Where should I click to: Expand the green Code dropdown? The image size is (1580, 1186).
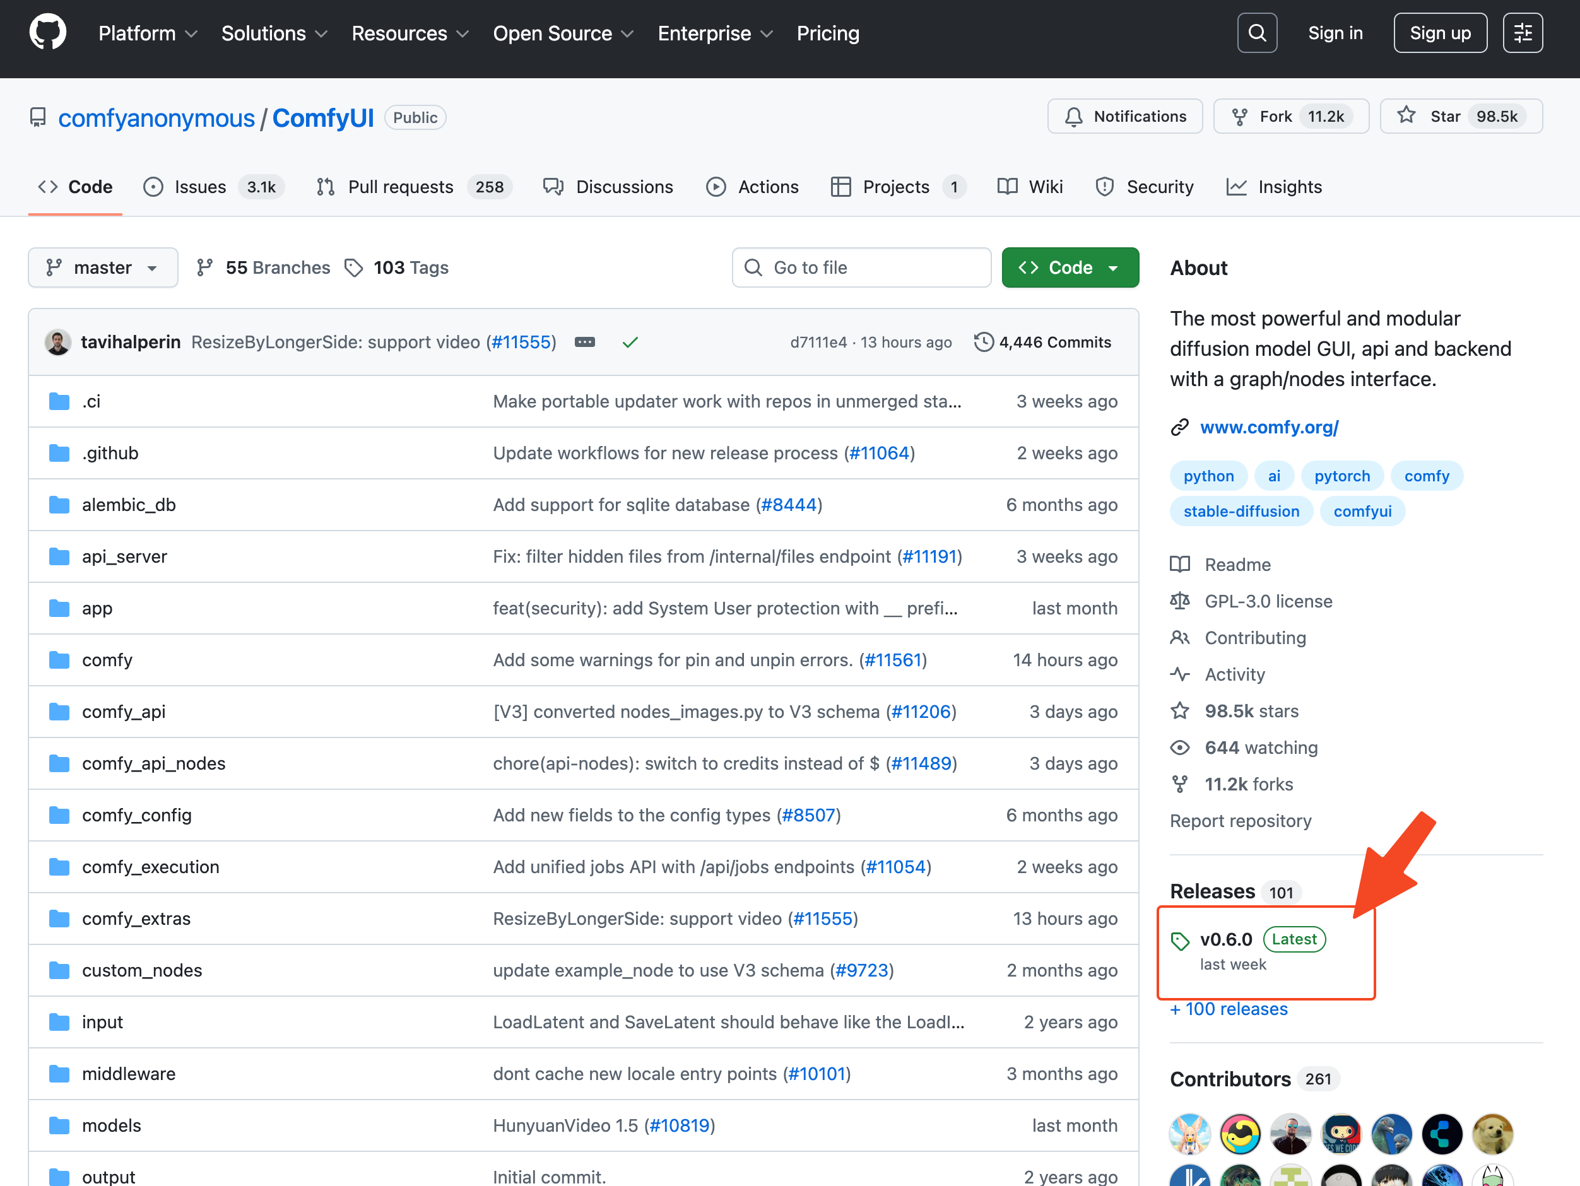click(1070, 267)
